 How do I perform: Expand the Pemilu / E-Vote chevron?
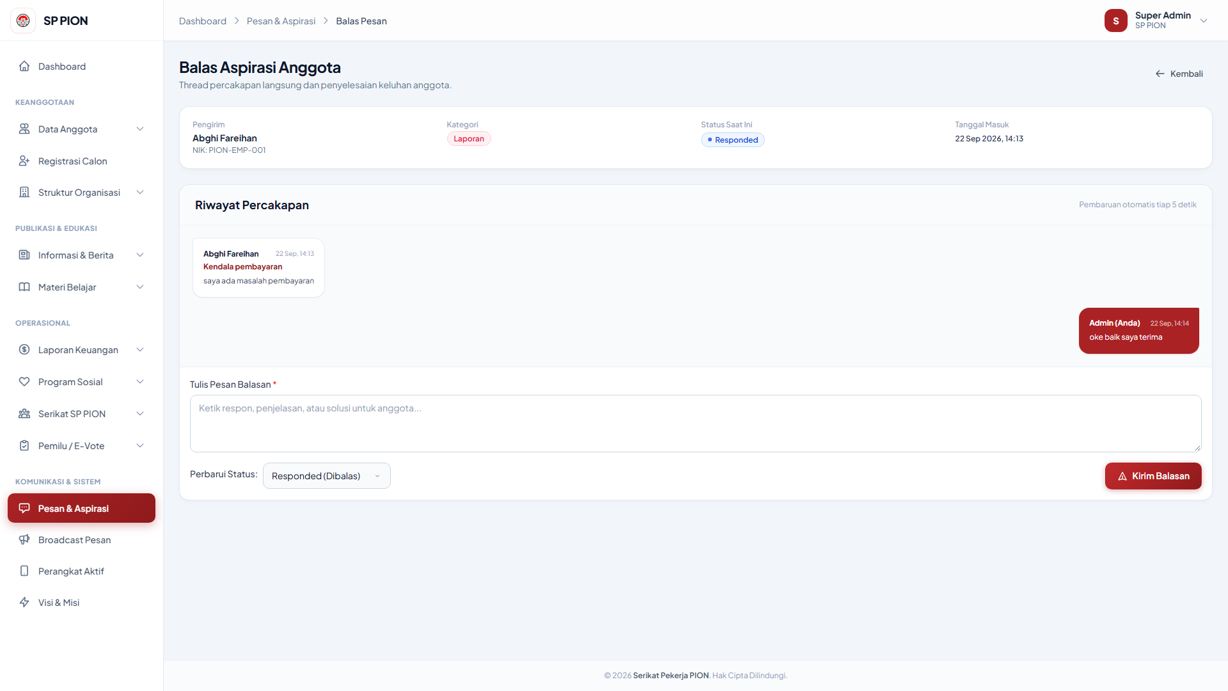coord(140,446)
